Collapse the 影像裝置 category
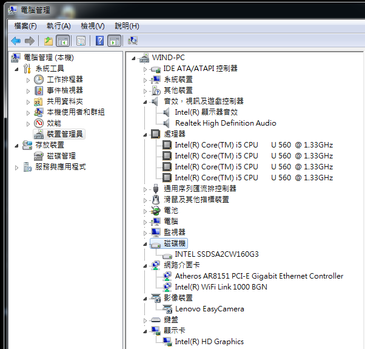This screenshot has width=365, height=349. tap(145, 299)
